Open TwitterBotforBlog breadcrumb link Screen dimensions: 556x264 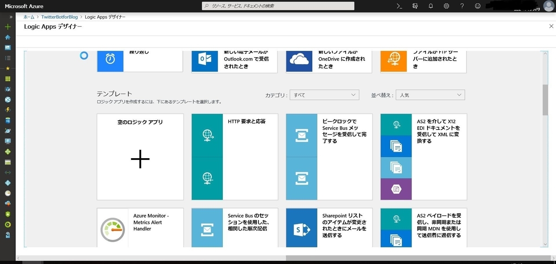pyautogui.click(x=60, y=17)
